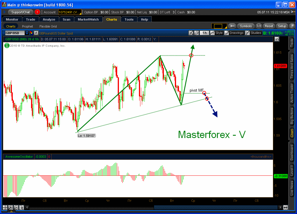Click the scroll left arrow on chart scrollbar
The height and width of the screenshot is (214, 297).
click(x=27, y=207)
